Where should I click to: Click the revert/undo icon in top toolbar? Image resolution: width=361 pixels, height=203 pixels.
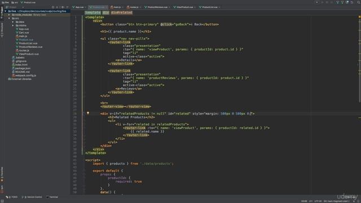click(x=352, y=2)
